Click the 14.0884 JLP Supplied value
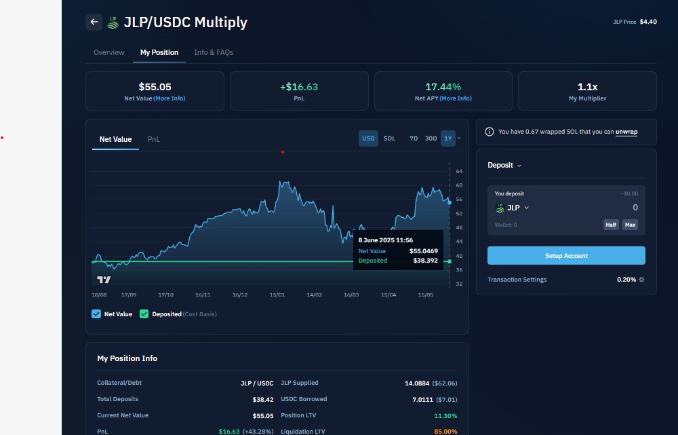This screenshot has width=678, height=435. 417,383
